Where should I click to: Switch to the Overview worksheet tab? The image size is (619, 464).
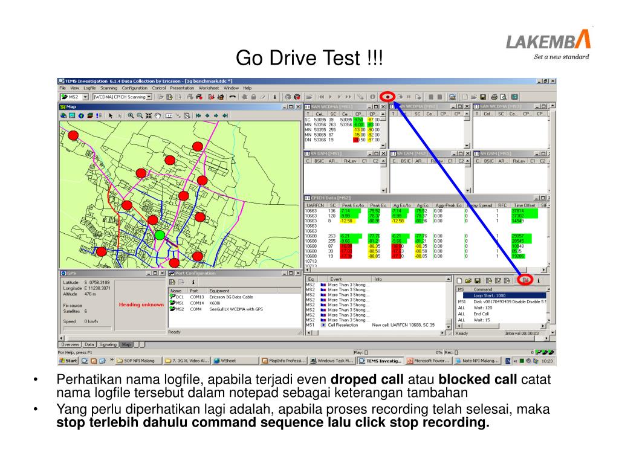[x=70, y=344]
